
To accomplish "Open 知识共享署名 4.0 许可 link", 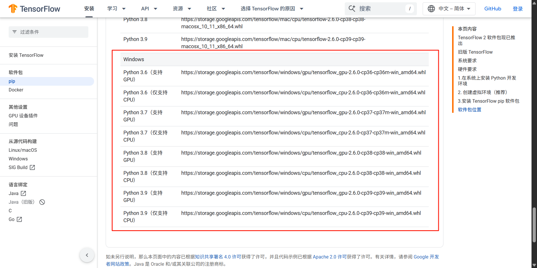I will (218, 257).
